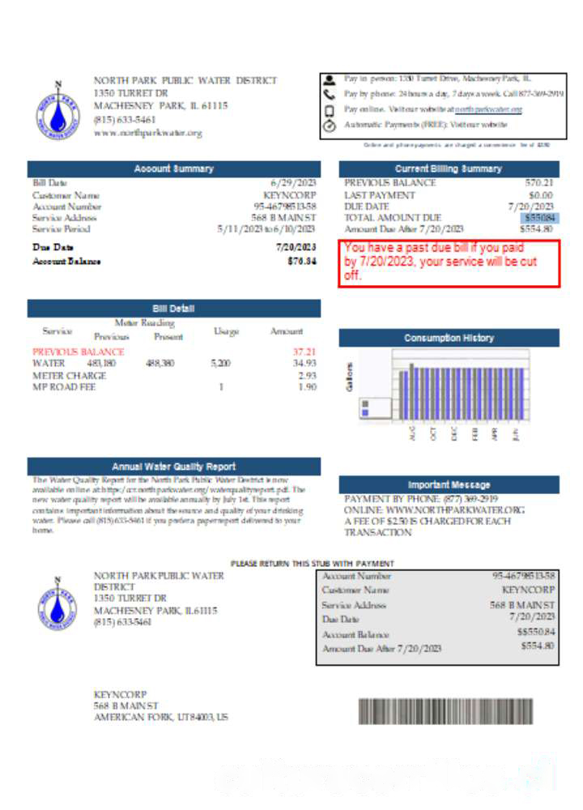Viewport: 583px width, 810px height.
Task: Click the pay in person icon
Action: tap(330, 79)
